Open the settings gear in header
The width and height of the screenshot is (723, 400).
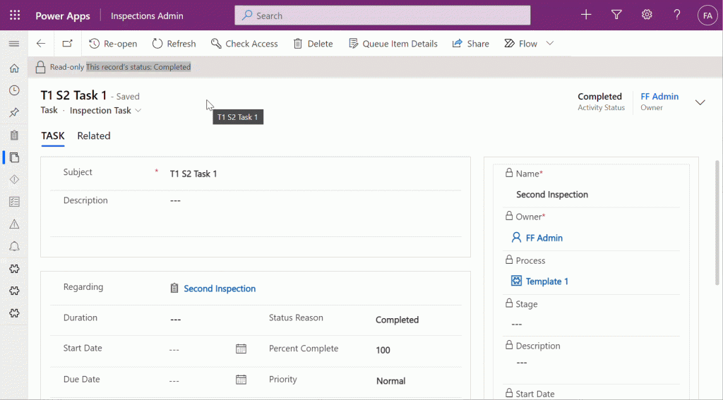click(x=647, y=16)
